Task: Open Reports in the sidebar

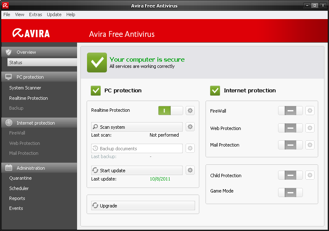Action: pyautogui.click(x=17, y=198)
